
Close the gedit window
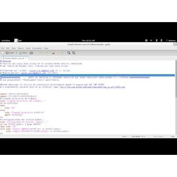(x=175, y=44)
